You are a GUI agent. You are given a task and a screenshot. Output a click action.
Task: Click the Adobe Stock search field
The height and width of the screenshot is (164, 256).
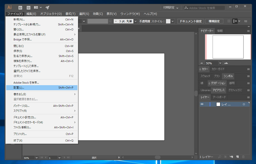pos(204,8)
